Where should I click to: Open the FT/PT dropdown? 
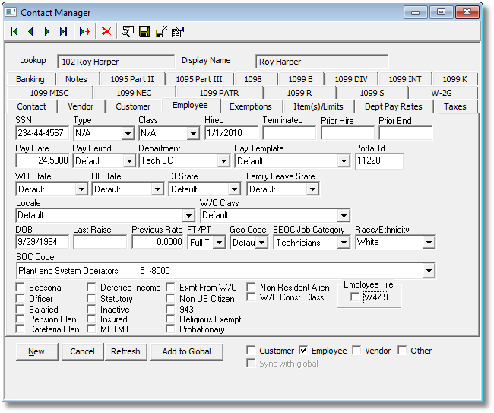click(x=220, y=243)
